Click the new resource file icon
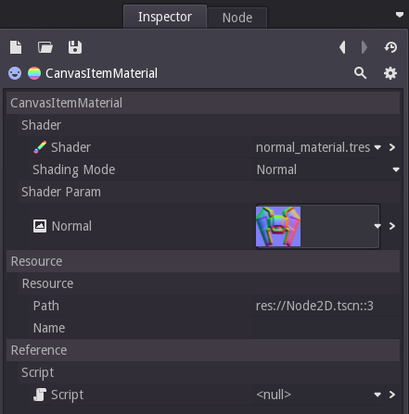Screen dimensions: 409x414 click(16, 47)
